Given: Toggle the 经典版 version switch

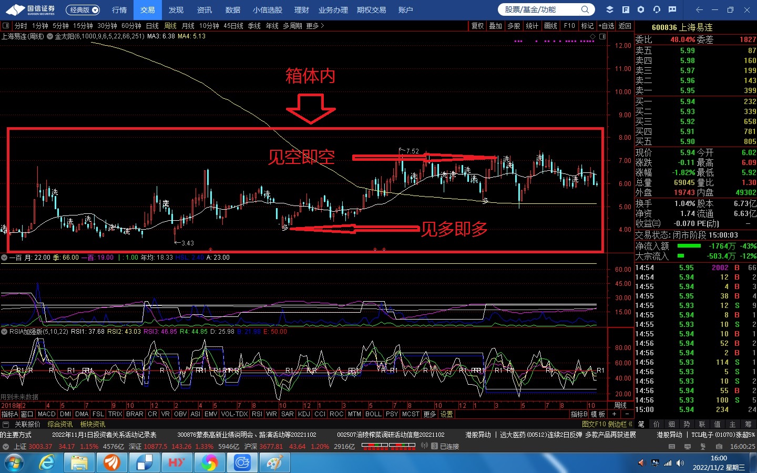Looking at the screenshot, I should coord(83,10).
